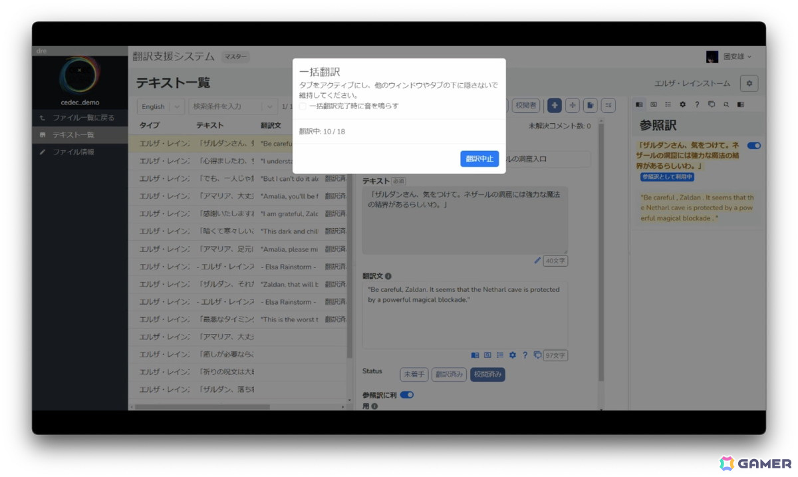Select row with "Zaldan, that will b translation
Image resolution: width=798 pixels, height=477 pixels.
238,284
